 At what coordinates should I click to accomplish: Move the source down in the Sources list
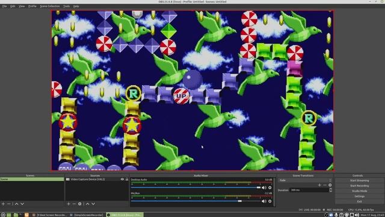[x=93, y=204]
